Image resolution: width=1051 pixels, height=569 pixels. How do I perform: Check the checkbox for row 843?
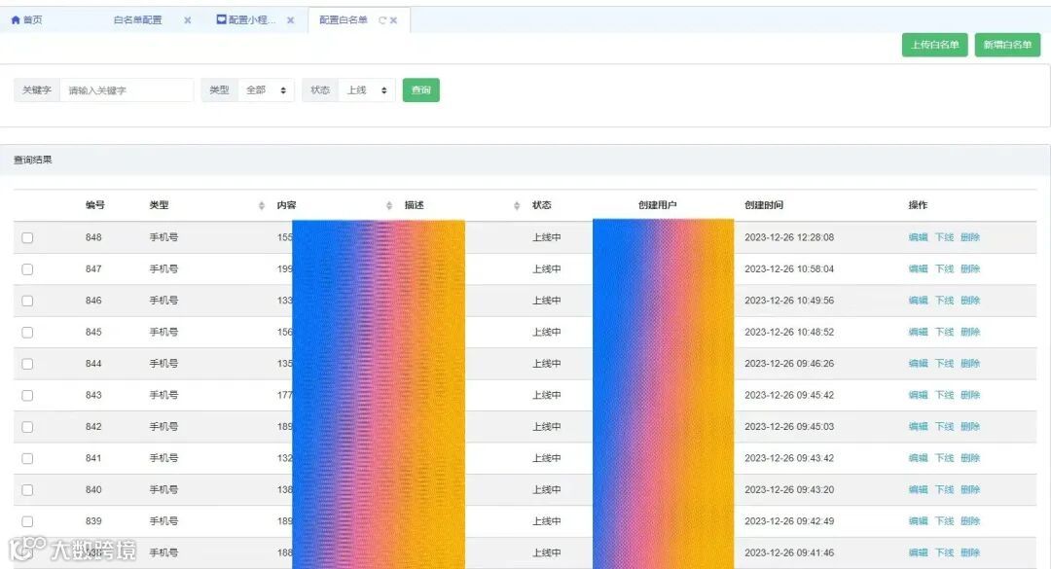pos(27,395)
